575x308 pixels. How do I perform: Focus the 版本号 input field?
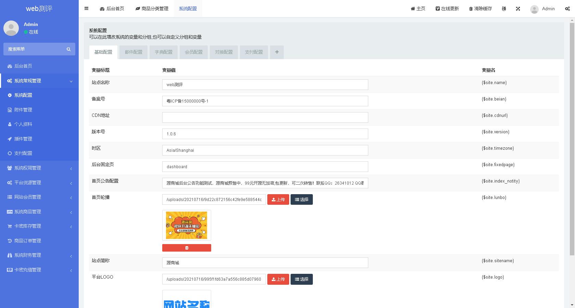pos(265,134)
